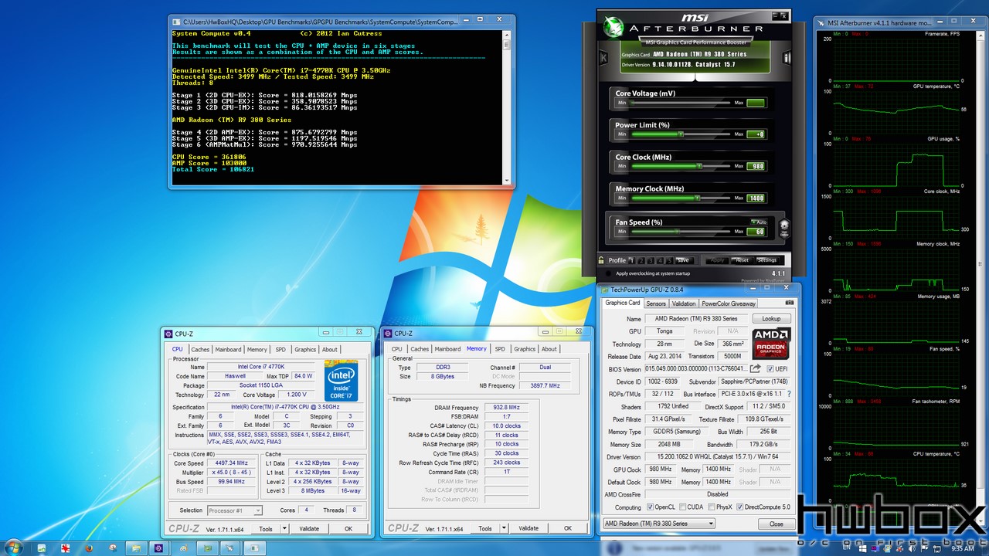
Task: Open the Windows Start menu
Action: click(13, 547)
